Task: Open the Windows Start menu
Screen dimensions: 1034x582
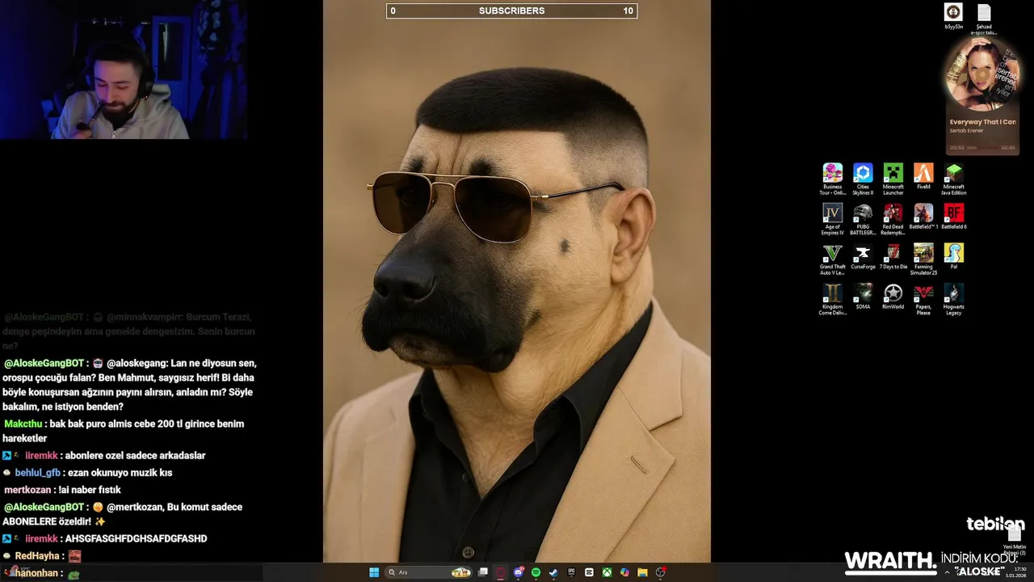Action: [x=374, y=572]
